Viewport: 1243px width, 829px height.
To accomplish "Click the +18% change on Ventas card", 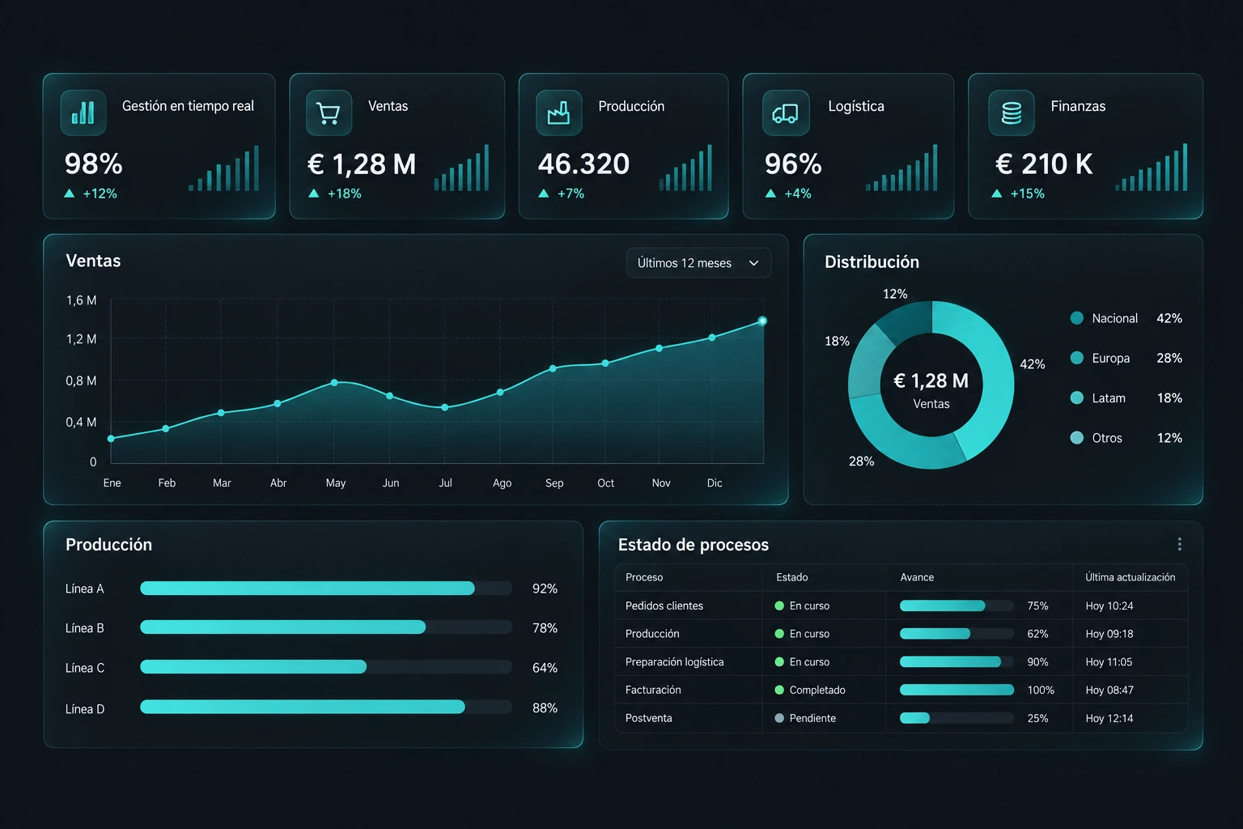I will 344,193.
